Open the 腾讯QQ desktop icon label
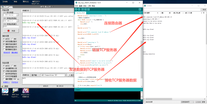The image size is (207, 104). pyautogui.click(x=26, y=2)
